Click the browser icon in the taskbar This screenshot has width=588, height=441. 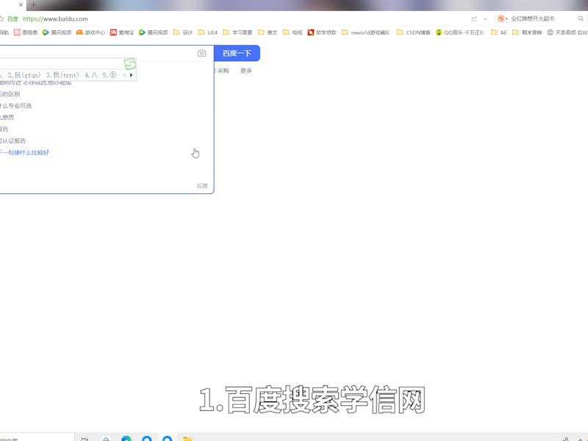pyautogui.click(x=126, y=437)
